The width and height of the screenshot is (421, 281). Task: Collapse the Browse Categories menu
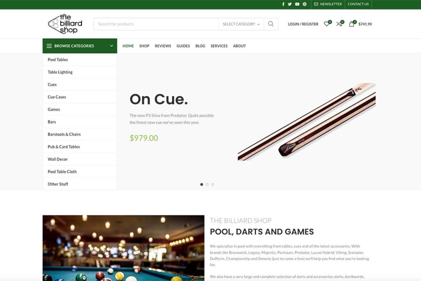pyautogui.click(x=80, y=46)
